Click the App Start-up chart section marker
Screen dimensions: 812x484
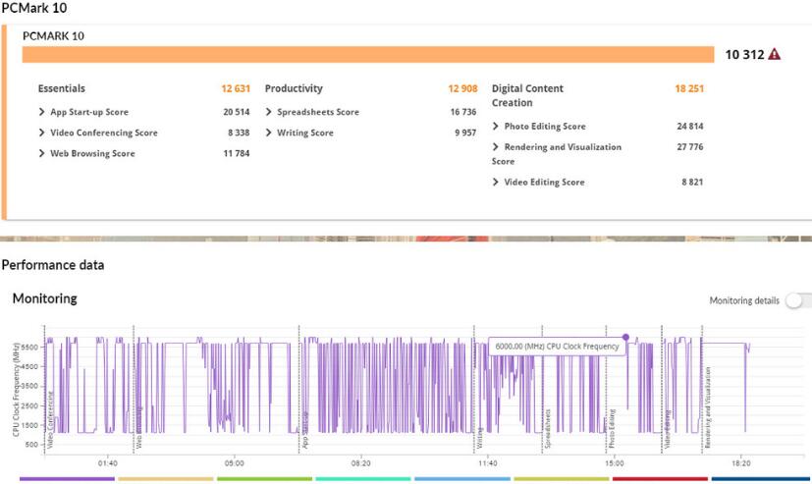[305, 430]
